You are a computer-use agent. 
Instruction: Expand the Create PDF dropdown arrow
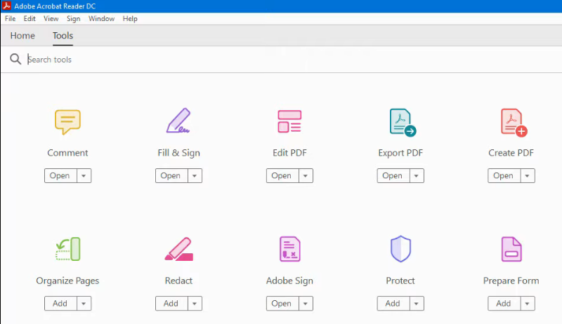528,175
